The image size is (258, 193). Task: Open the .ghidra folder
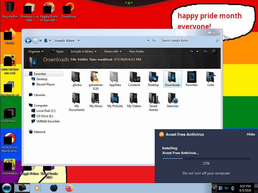coord(77,79)
